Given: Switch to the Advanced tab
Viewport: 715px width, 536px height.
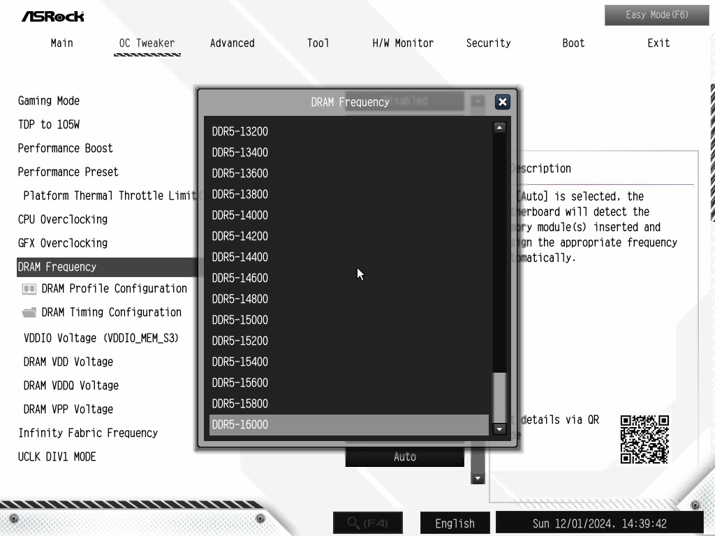Looking at the screenshot, I should pos(232,43).
